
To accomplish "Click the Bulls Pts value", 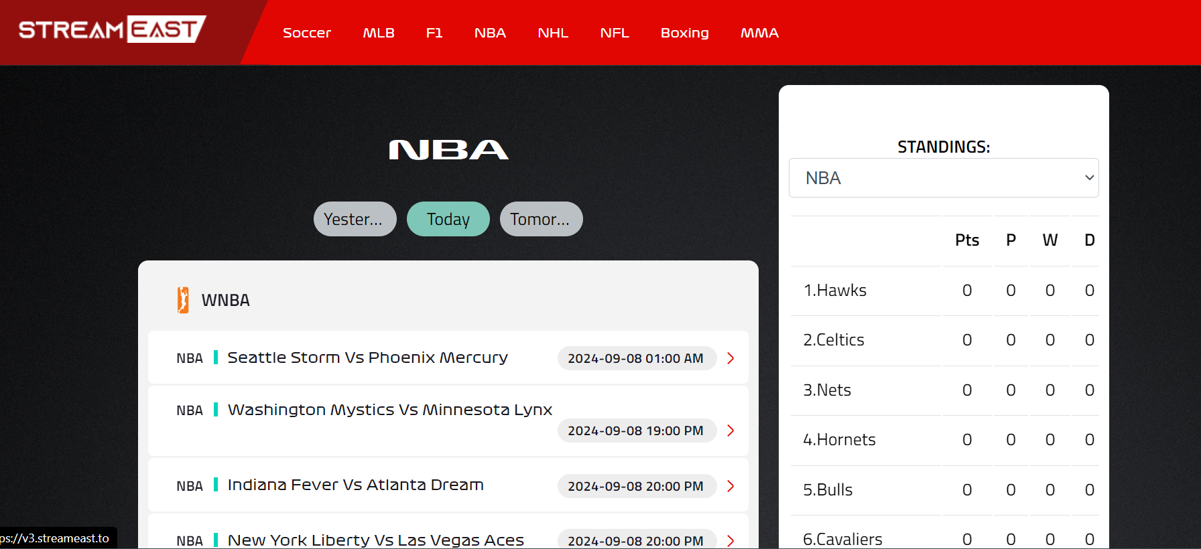I will tap(967, 490).
